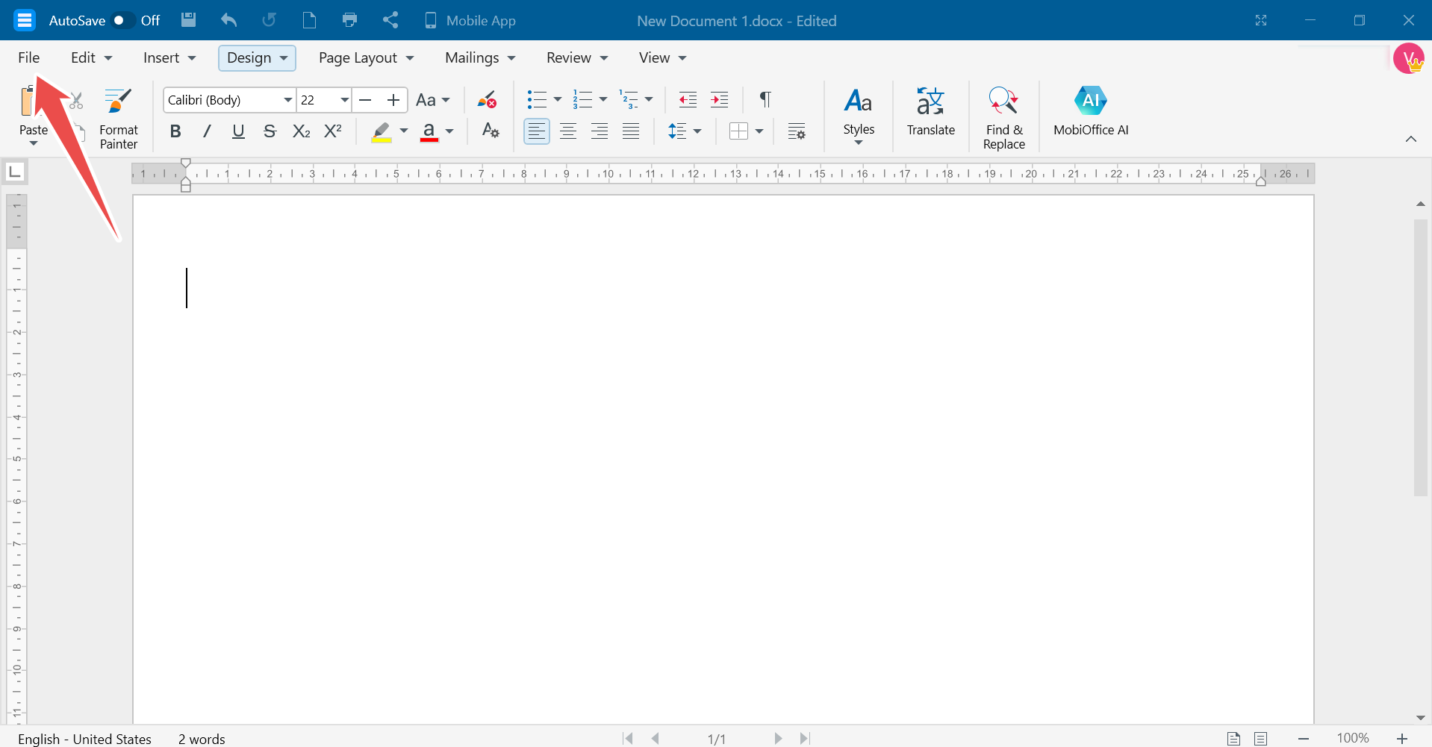
Task: Open the Share icon
Action: [390, 20]
